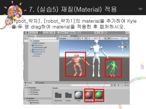Expand Robot Kyle (1) in Hierarchy

click(31, 50)
